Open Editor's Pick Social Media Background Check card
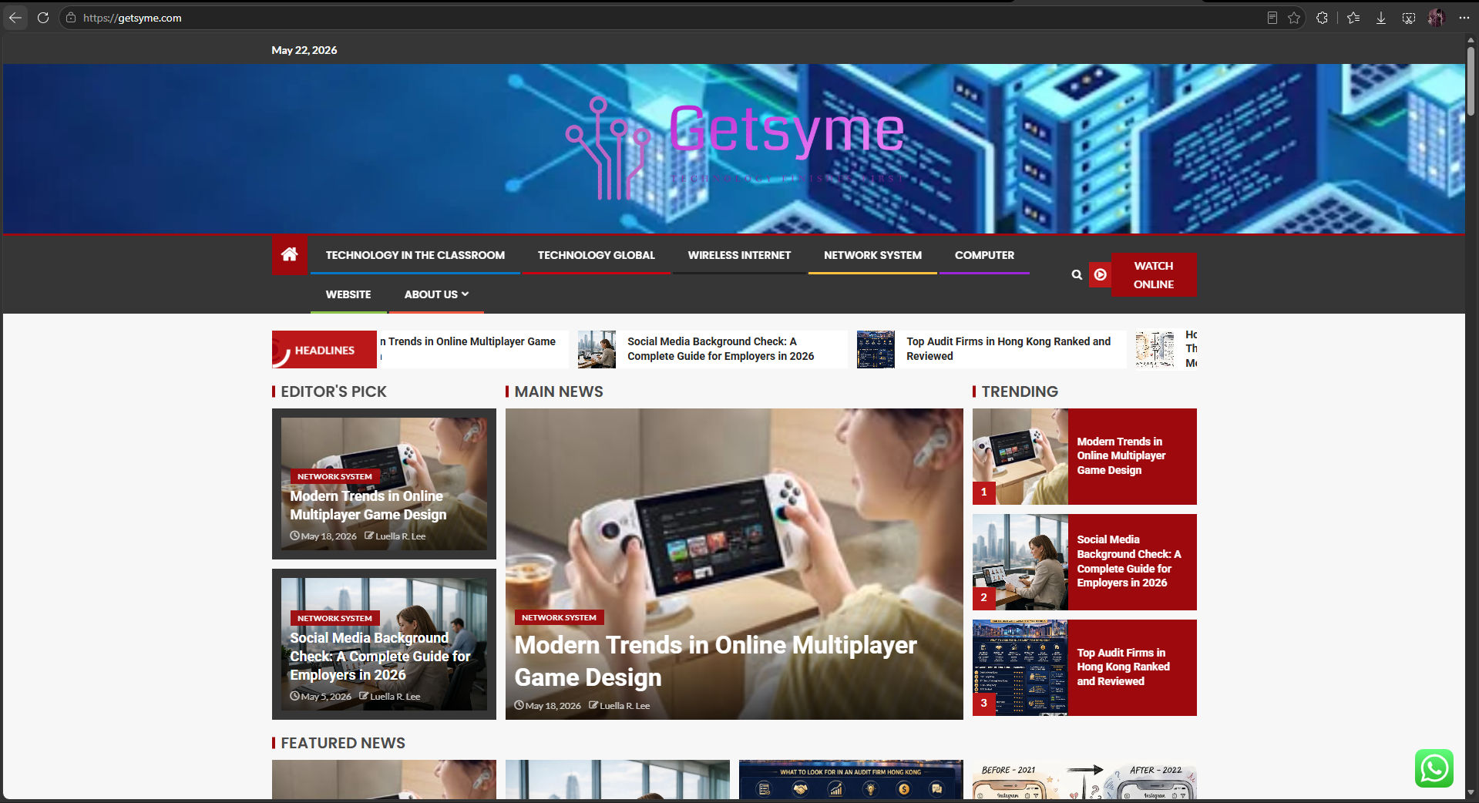Image resolution: width=1479 pixels, height=803 pixels. click(384, 644)
